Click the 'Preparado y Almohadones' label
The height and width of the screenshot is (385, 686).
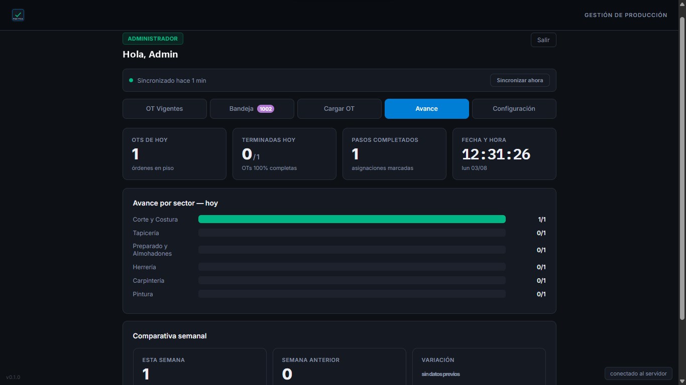pos(152,250)
